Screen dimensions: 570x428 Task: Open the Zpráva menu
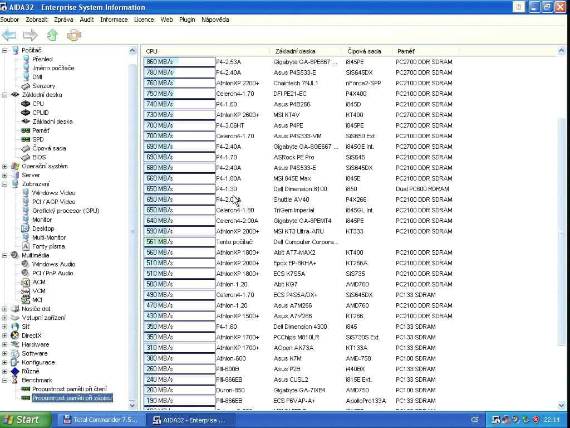tap(63, 20)
